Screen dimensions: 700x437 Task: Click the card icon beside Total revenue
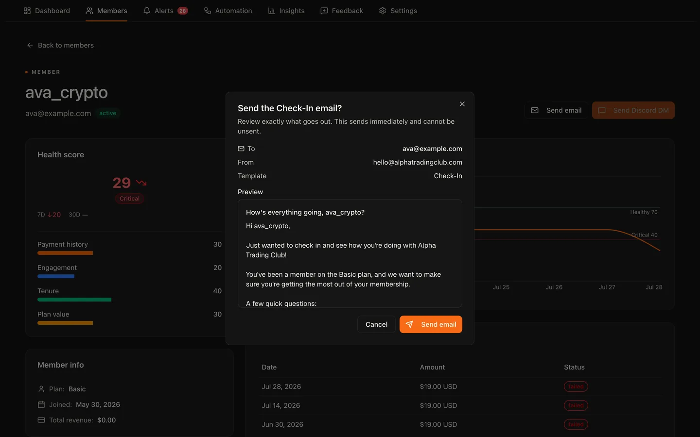click(41, 420)
